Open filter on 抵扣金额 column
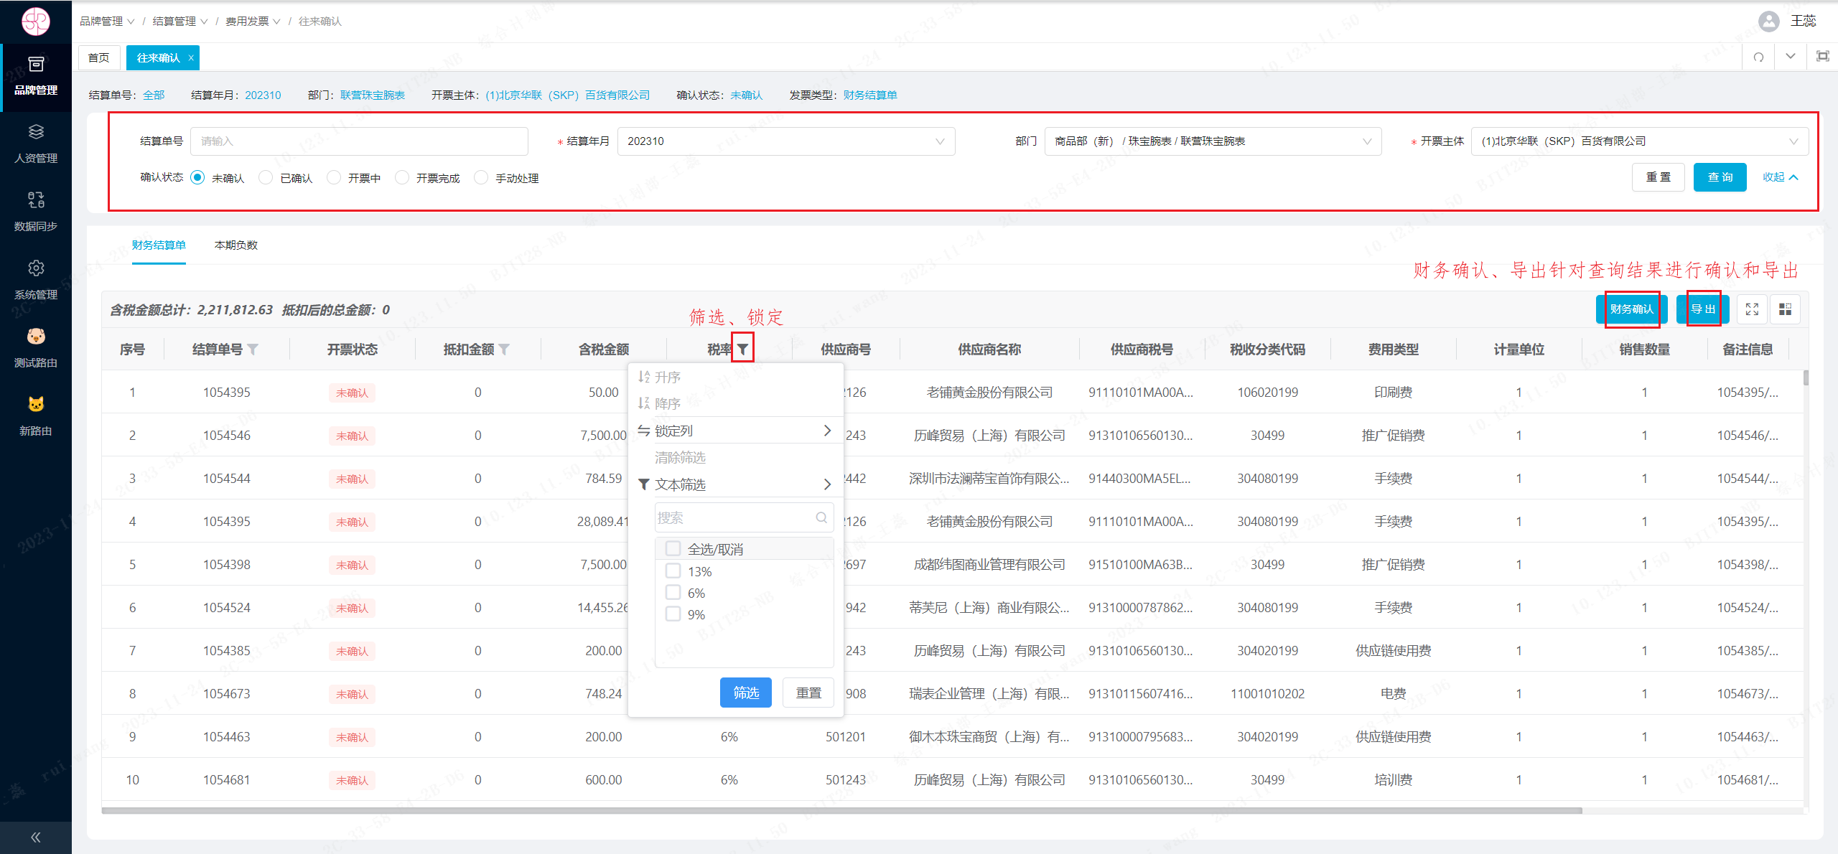The image size is (1838, 854). (504, 349)
